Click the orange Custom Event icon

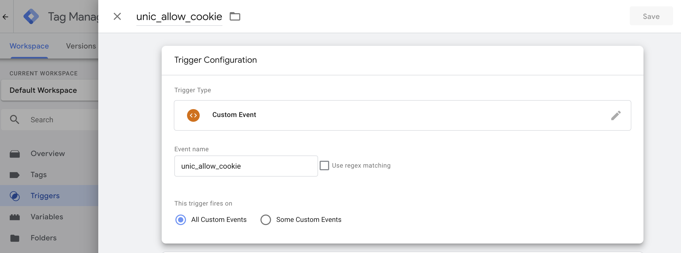tap(193, 115)
